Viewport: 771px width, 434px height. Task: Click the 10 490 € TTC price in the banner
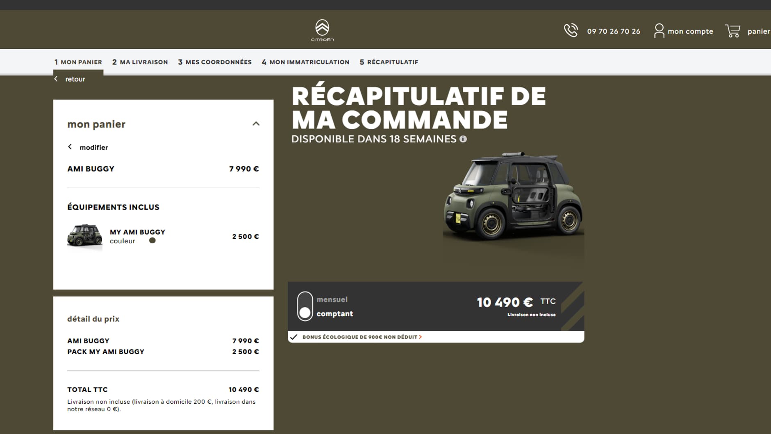[x=516, y=302]
